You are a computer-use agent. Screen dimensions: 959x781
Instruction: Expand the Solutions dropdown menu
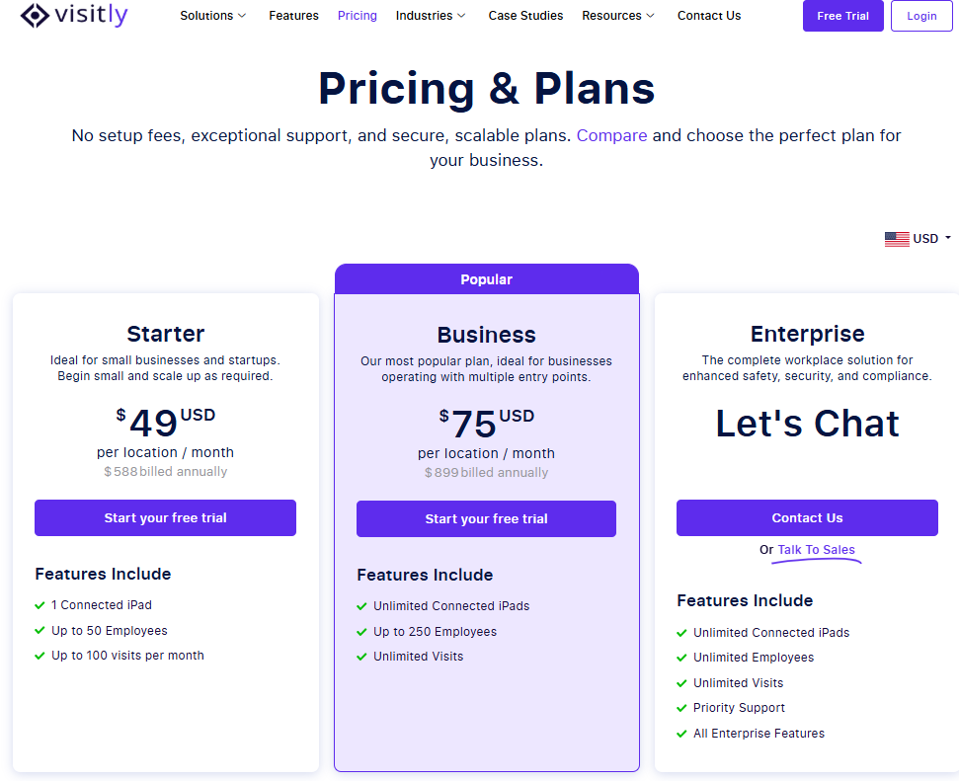213,16
